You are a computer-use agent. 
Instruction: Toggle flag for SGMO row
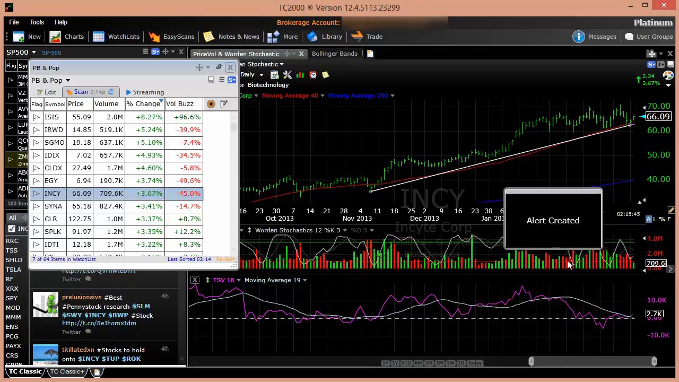pos(37,143)
